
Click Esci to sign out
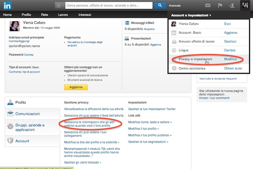click(227, 24)
